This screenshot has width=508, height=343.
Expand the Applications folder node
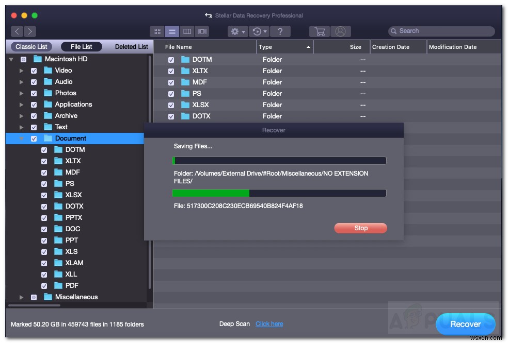pyautogui.click(x=21, y=105)
